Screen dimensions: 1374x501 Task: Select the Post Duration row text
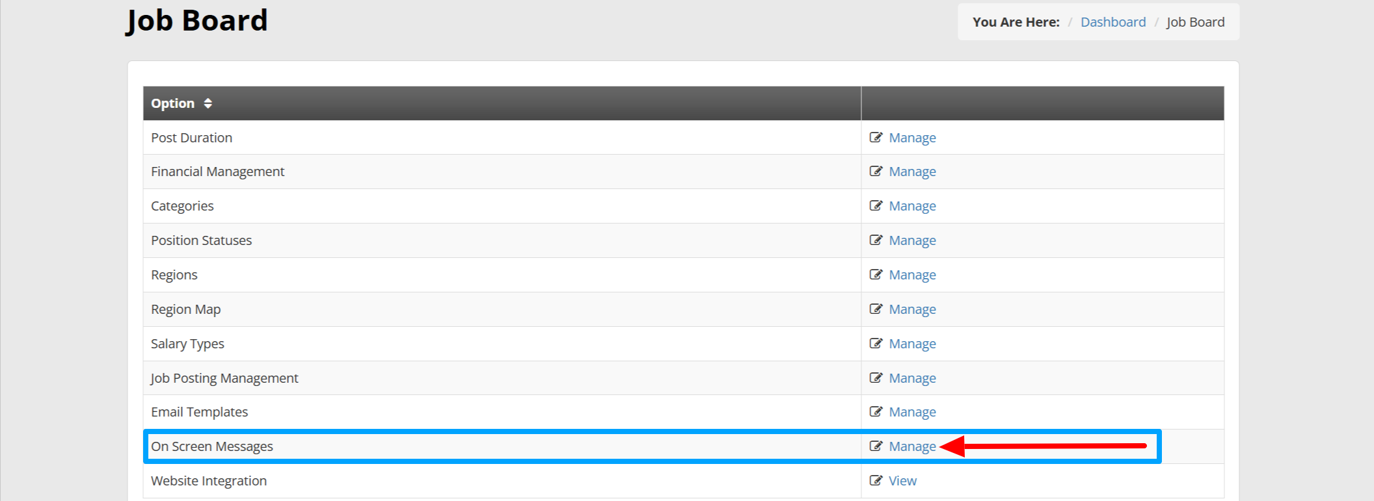[191, 138]
